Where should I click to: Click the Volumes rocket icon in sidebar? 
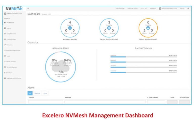pyautogui.click(x=5, y=45)
